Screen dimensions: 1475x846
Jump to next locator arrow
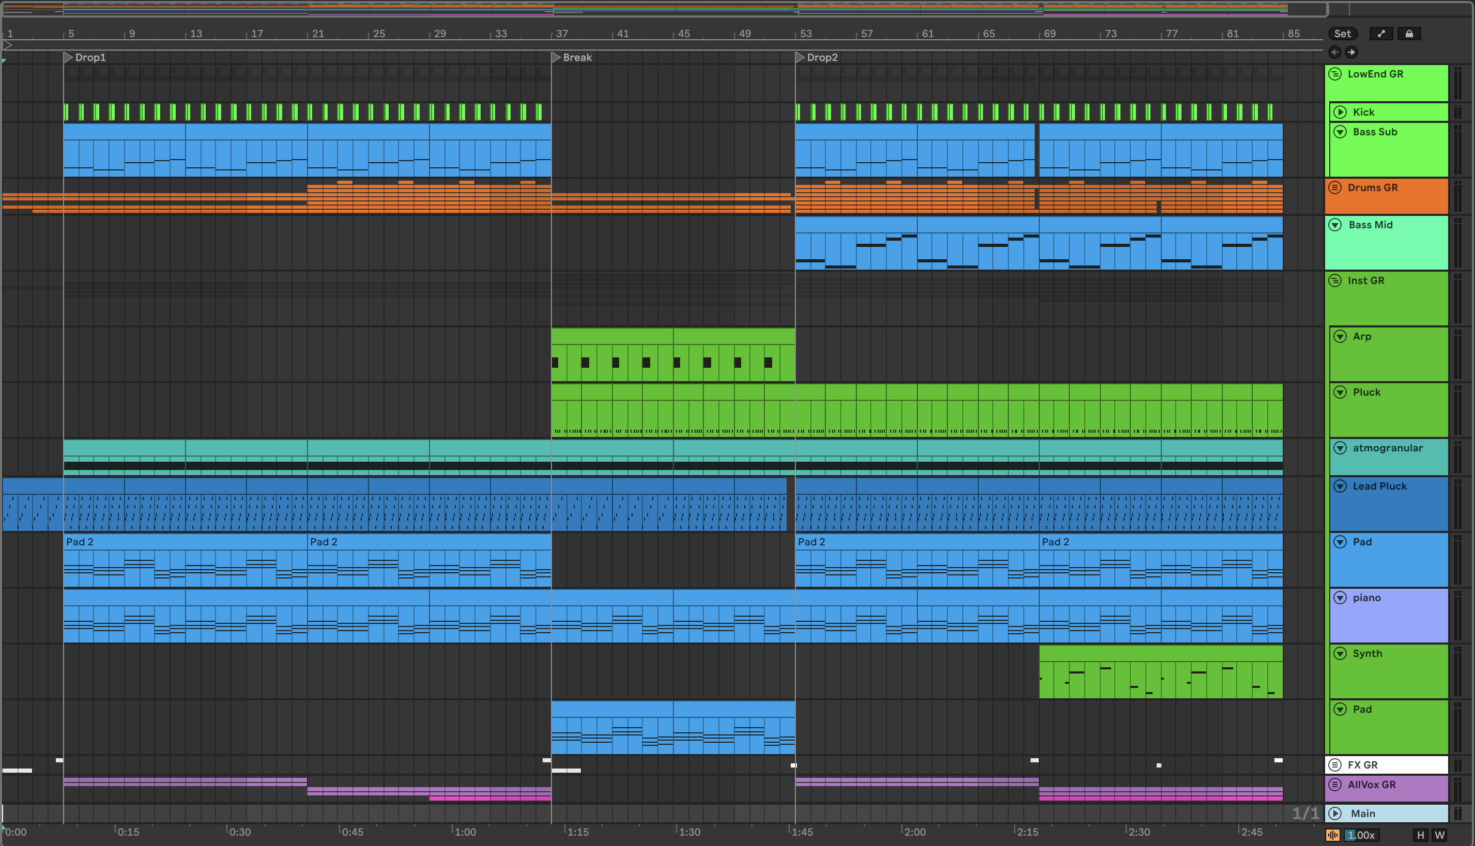(1351, 52)
